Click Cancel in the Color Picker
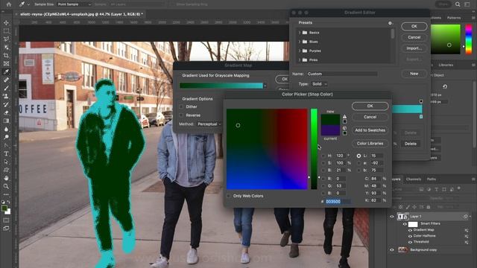 [x=370, y=117]
